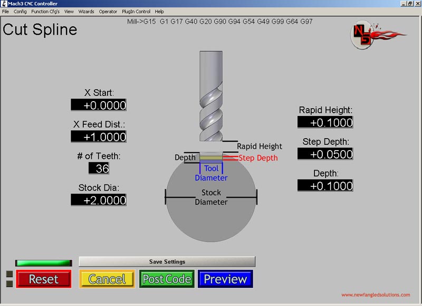Open the View menu
Screen dimensions: 422x306
pyautogui.click(x=69, y=12)
